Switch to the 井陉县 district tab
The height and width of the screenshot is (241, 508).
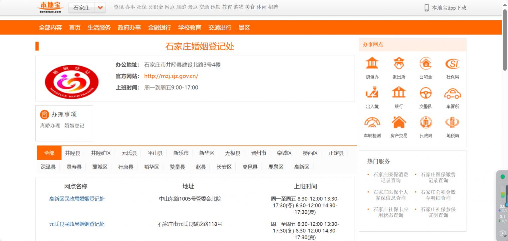[73, 153]
